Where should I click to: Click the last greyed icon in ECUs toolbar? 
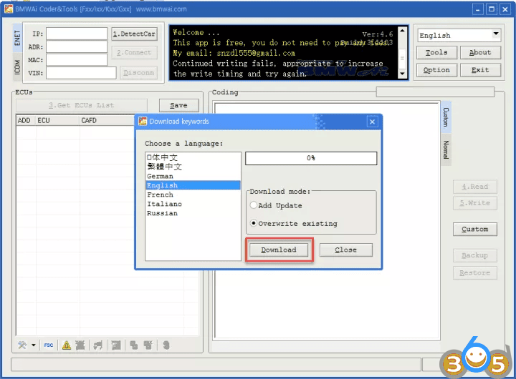[x=166, y=345]
